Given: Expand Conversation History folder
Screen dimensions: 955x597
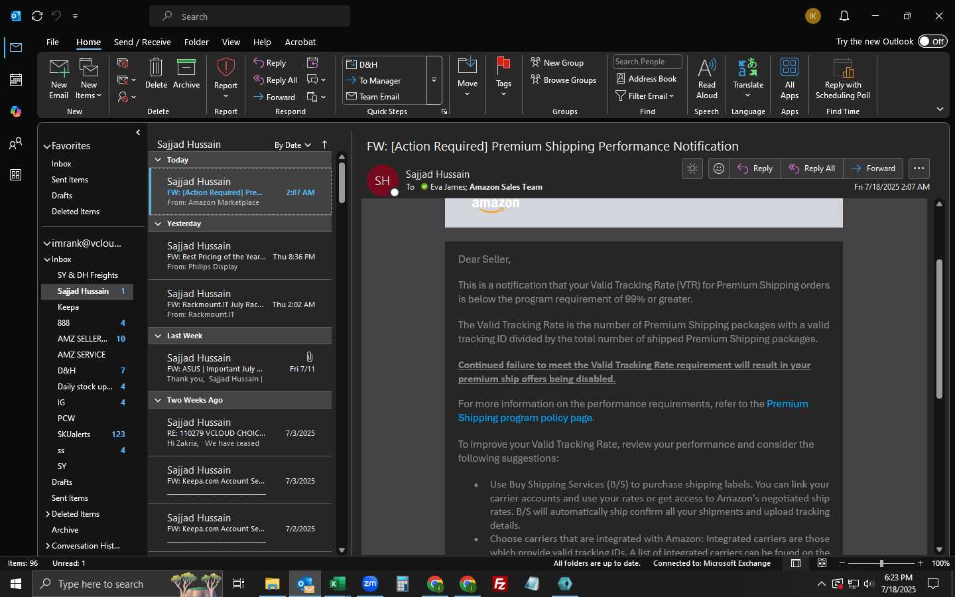Looking at the screenshot, I should (48, 546).
